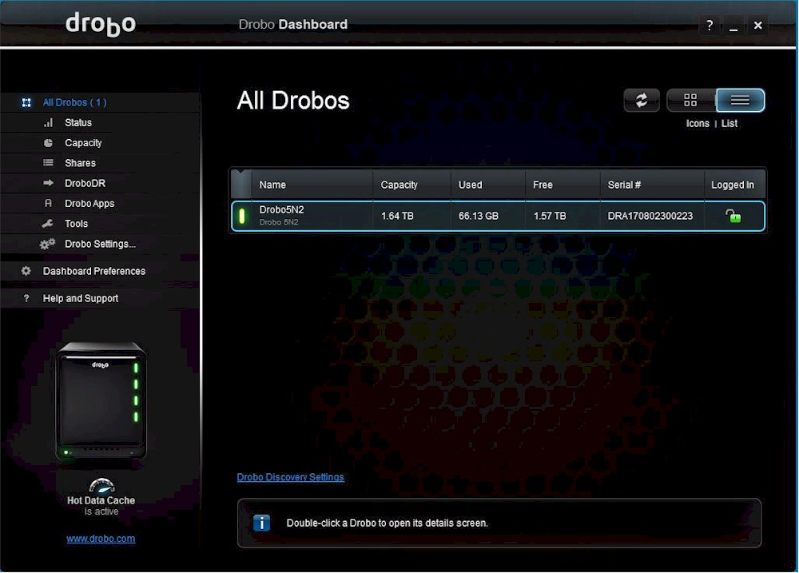The height and width of the screenshot is (573, 799).
Task: Click the Drobo Settings gears icon
Action: click(47, 245)
